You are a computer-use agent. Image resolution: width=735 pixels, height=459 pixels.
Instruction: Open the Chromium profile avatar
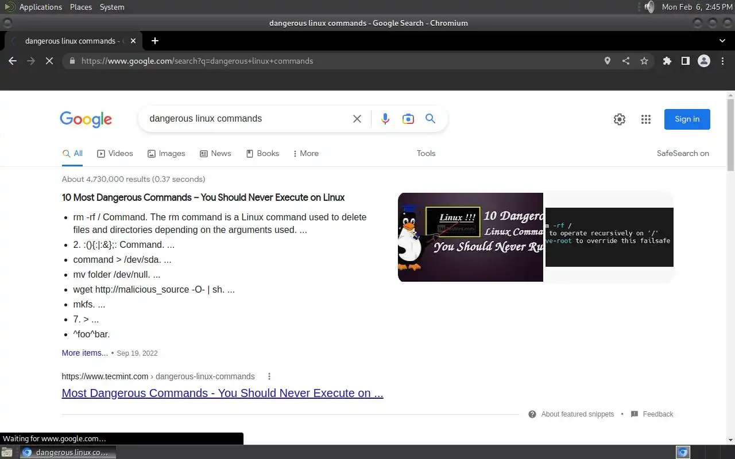pos(704,61)
